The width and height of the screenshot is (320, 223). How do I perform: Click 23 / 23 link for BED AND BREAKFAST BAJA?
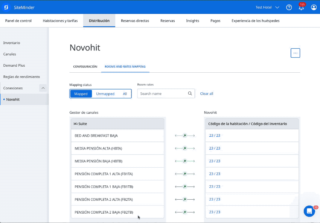click(215, 135)
